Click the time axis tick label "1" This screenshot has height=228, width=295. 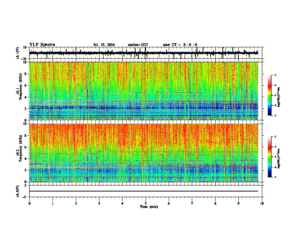coord(53,203)
